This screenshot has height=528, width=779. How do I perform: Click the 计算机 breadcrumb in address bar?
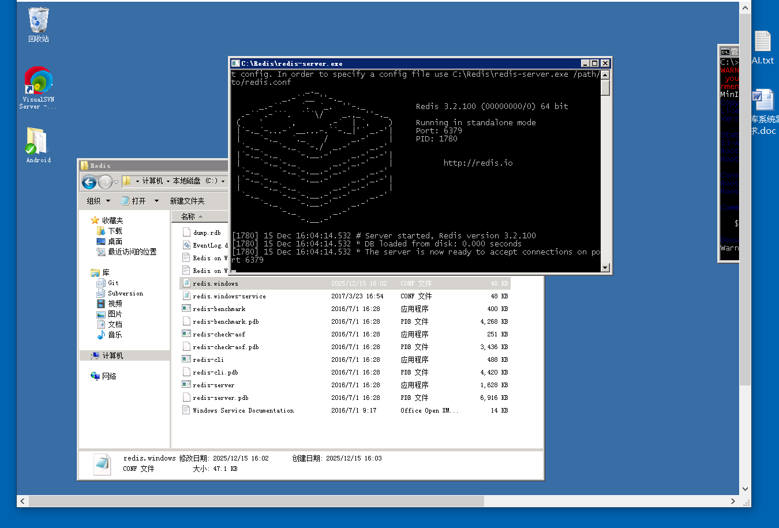(x=152, y=181)
